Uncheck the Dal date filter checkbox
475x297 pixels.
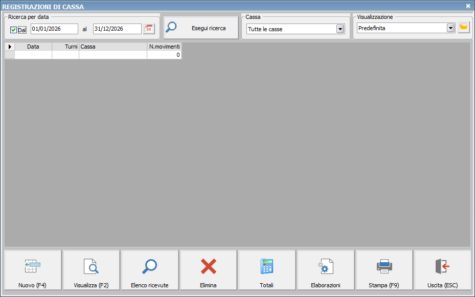(14, 30)
